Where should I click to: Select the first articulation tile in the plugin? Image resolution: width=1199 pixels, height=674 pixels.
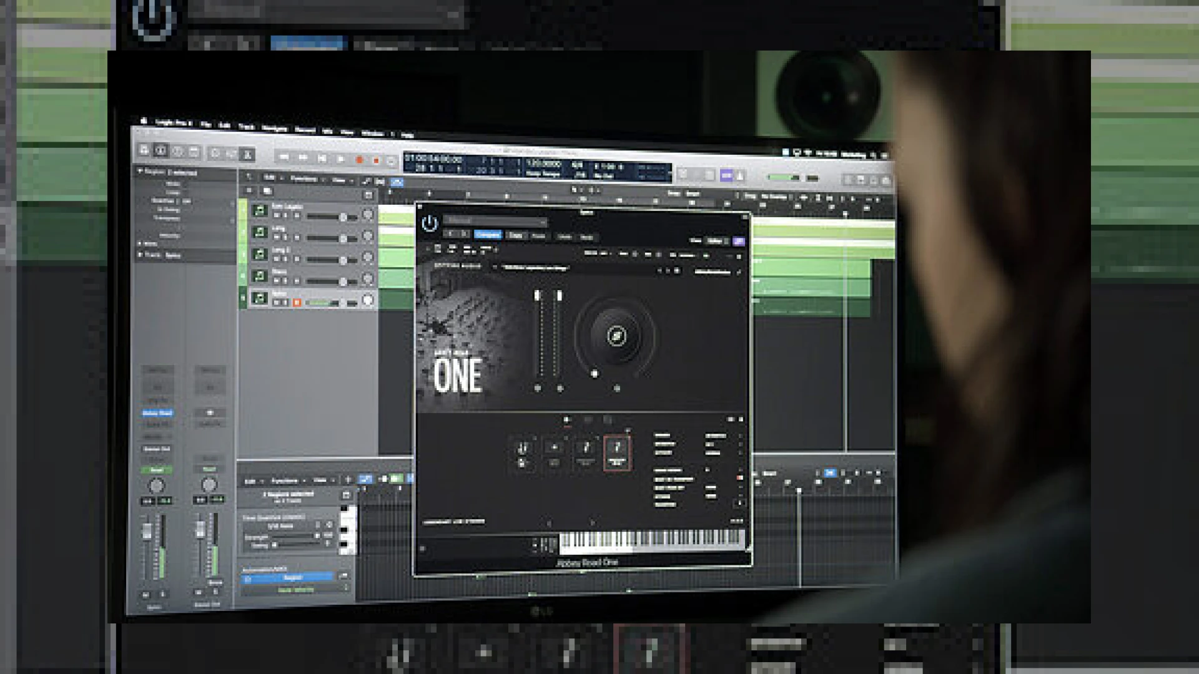pyautogui.click(x=522, y=453)
